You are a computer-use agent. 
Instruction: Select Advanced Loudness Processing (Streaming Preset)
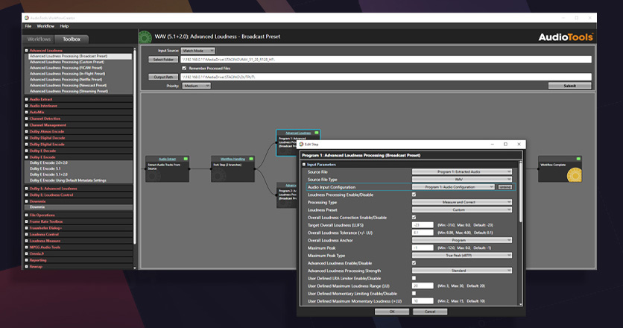(69, 91)
